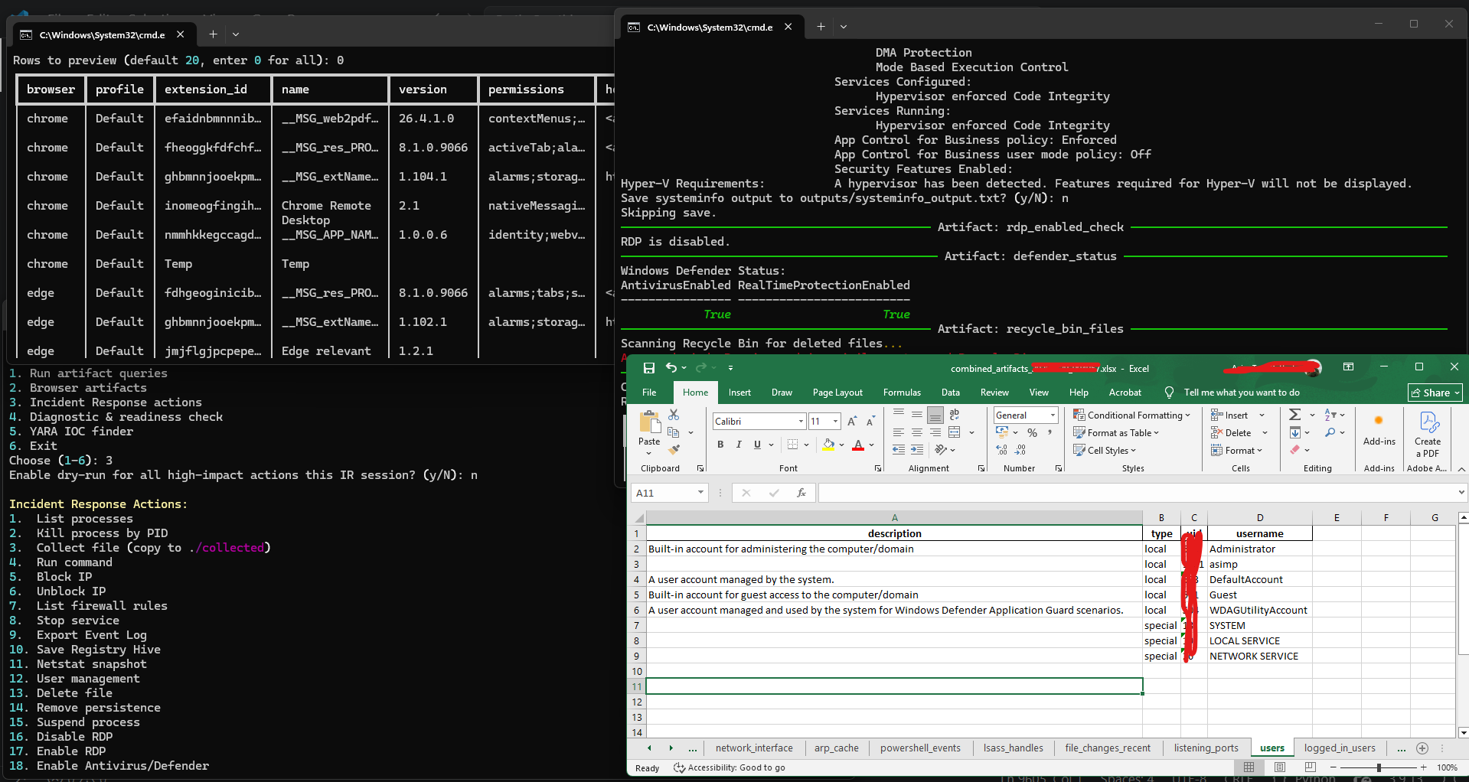This screenshot has width=1469, height=782.
Task: Expand the formula bar
Action: (1461, 493)
